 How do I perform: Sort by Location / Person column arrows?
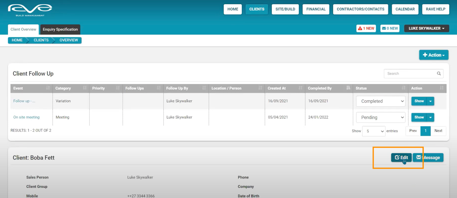point(260,88)
